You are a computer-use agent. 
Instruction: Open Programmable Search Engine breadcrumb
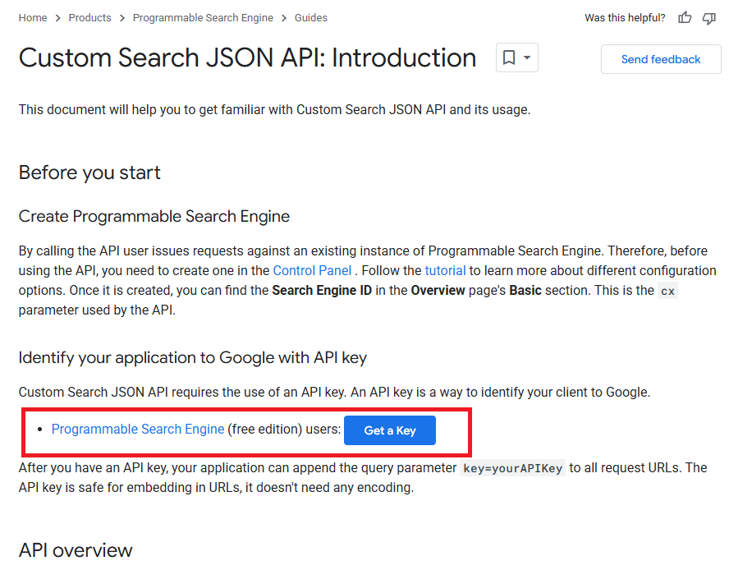tap(203, 18)
